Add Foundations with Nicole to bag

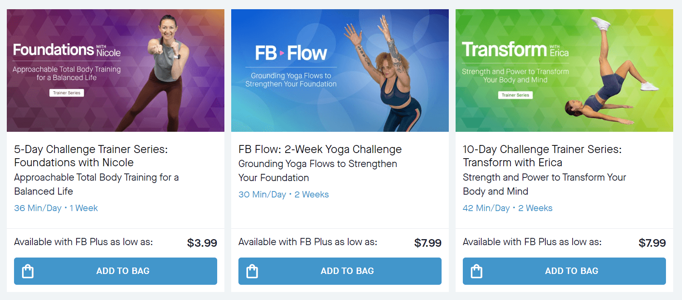(115, 271)
